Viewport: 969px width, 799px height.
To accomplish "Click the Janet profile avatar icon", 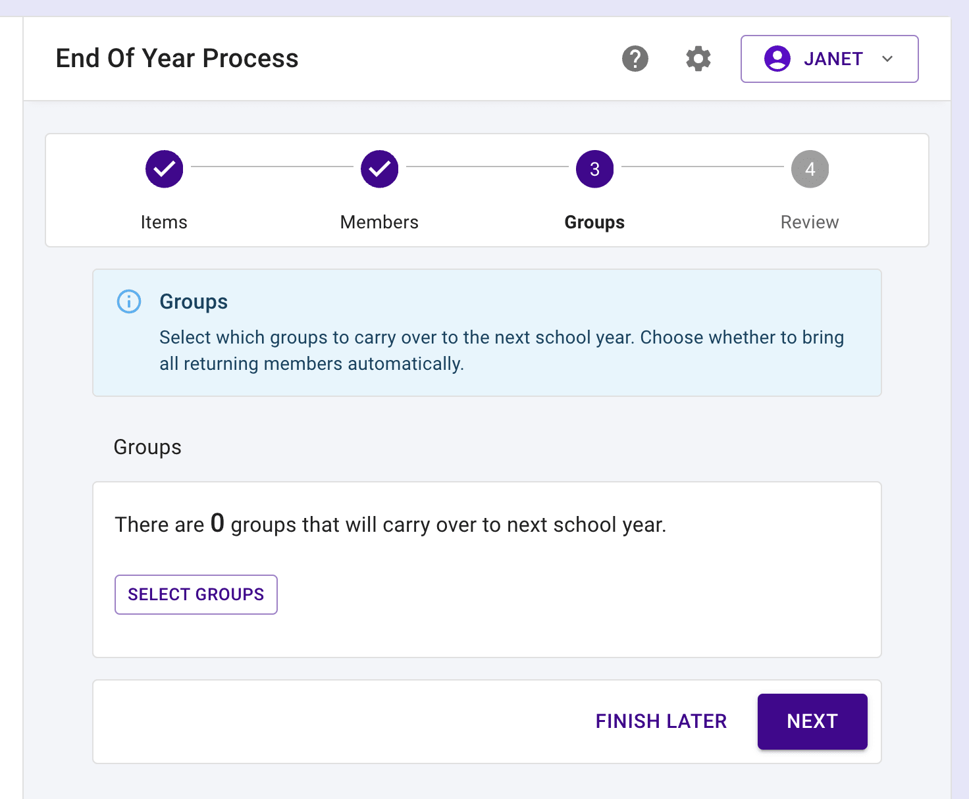I will coord(777,59).
